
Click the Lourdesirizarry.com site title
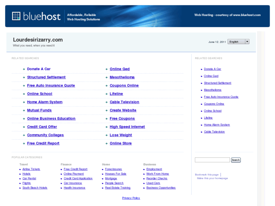point(38,40)
